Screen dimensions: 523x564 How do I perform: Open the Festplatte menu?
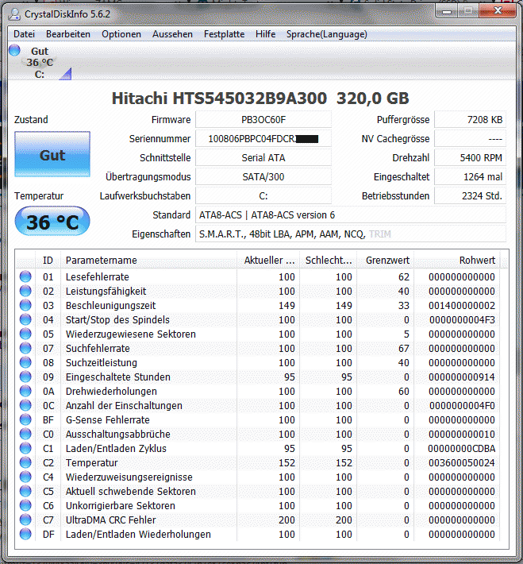[224, 34]
